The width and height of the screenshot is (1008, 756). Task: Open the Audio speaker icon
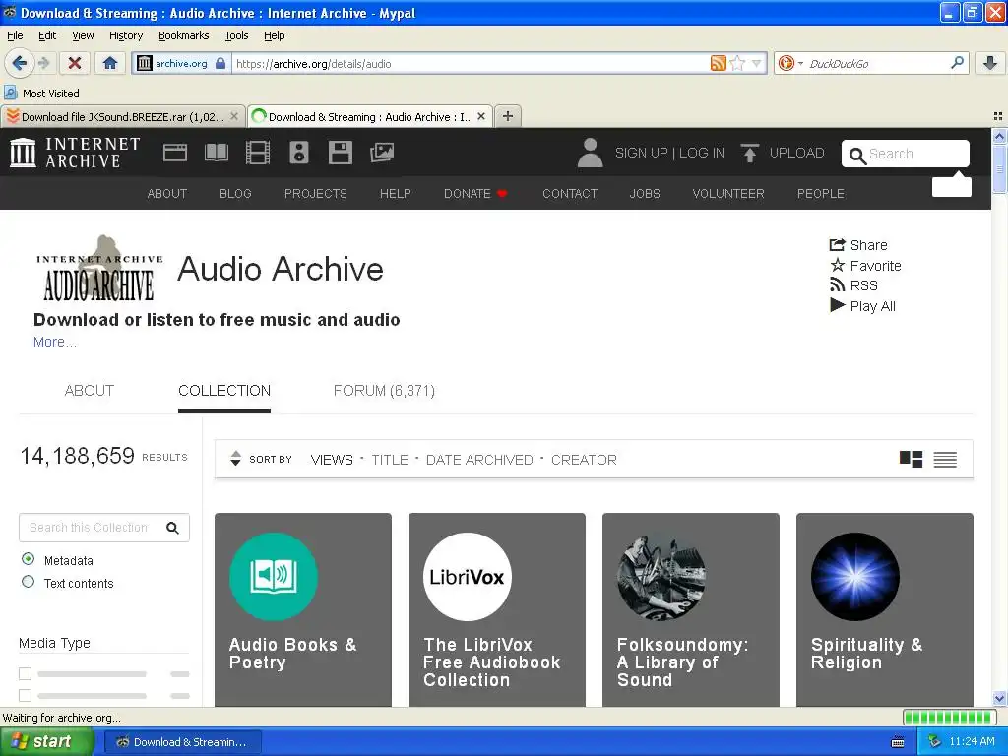(299, 153)
